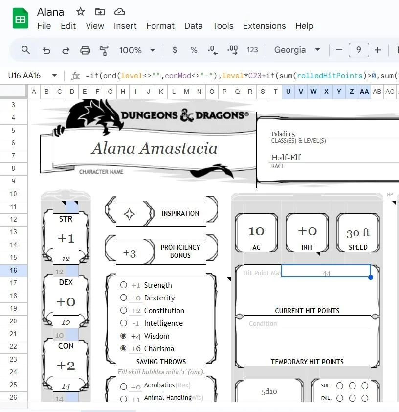Select the 30 ft speed cell
The height and width of the screenshot is (412, 399).
[x=358, y=233]
